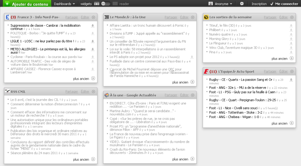
Task: Open Crash du Rio-Paris article headline
Action: click(147, 151)
